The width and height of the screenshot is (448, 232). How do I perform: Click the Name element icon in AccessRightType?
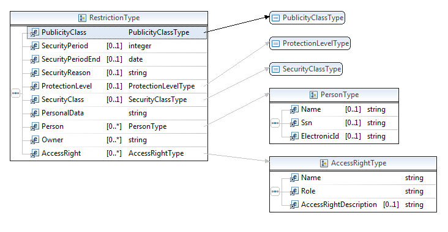pos(294,178)
